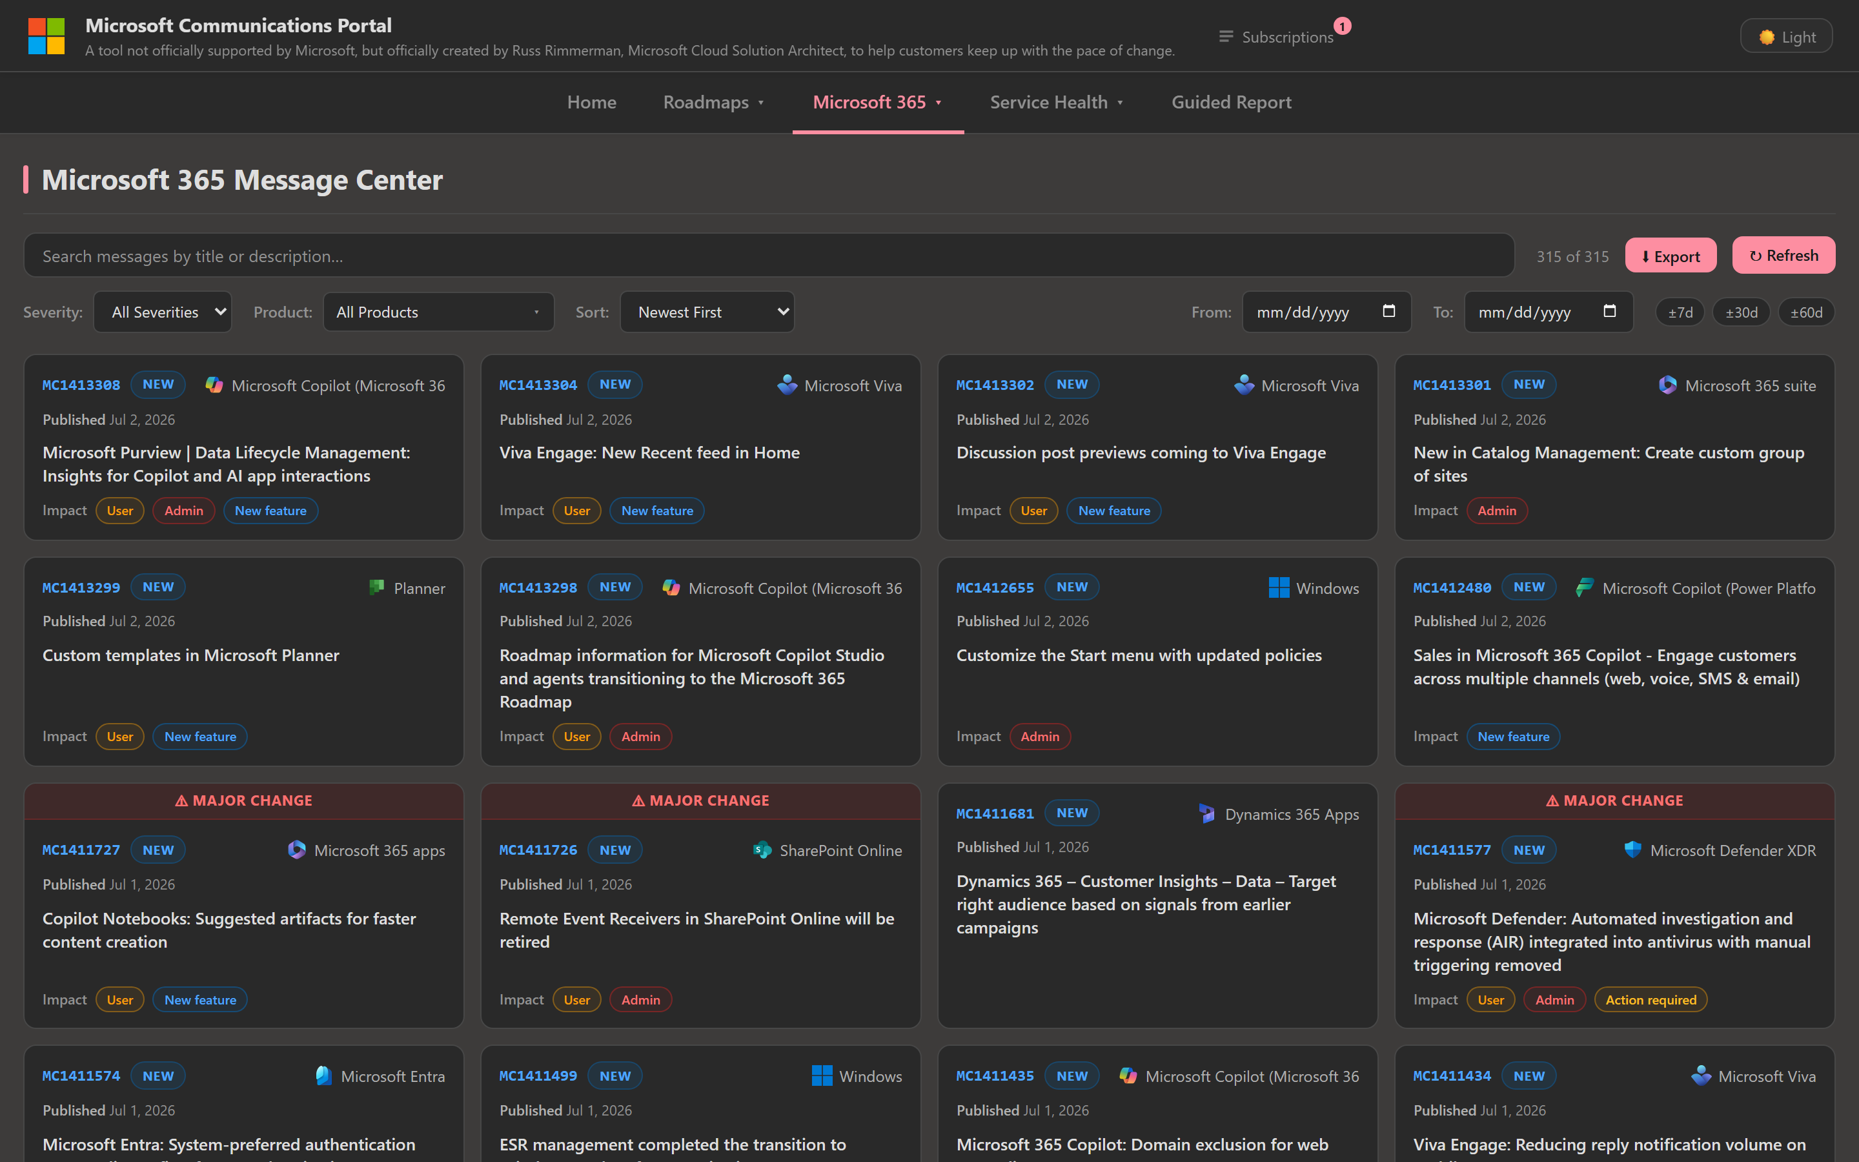Click the Microsoft Communications Portal title
This screenshot has height=1162, width=1859.
[x=238, y=25]
